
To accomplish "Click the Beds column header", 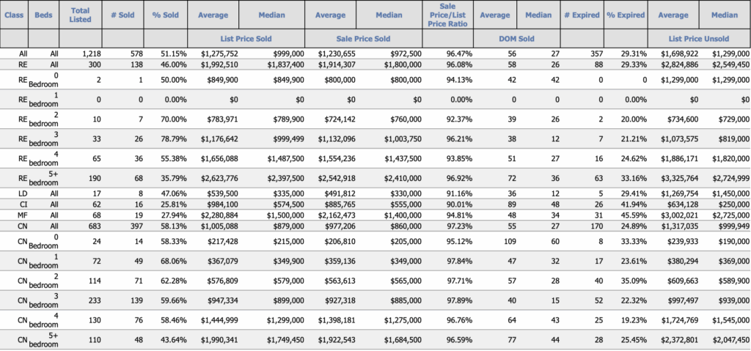I will pos(44,15).
